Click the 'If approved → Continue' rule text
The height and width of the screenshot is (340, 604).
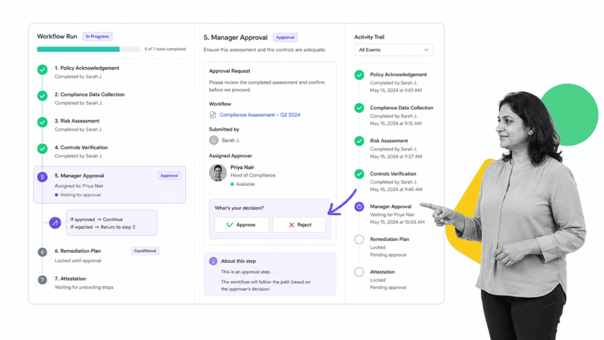click(96, 220)
